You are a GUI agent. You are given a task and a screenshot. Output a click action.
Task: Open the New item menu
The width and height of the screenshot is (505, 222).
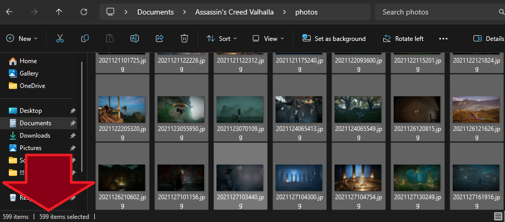click(x=22, y=39)
